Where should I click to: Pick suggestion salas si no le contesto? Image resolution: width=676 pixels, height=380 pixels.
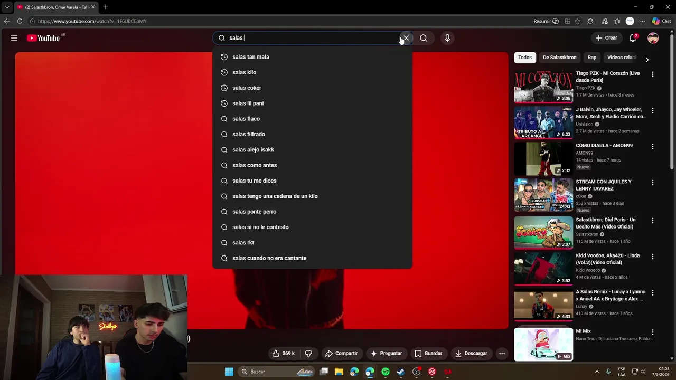312,227
